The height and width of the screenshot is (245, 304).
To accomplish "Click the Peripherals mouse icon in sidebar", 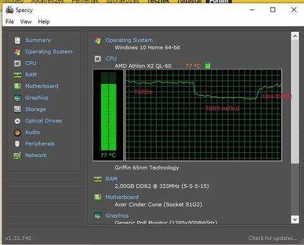I will click(17, 144).
